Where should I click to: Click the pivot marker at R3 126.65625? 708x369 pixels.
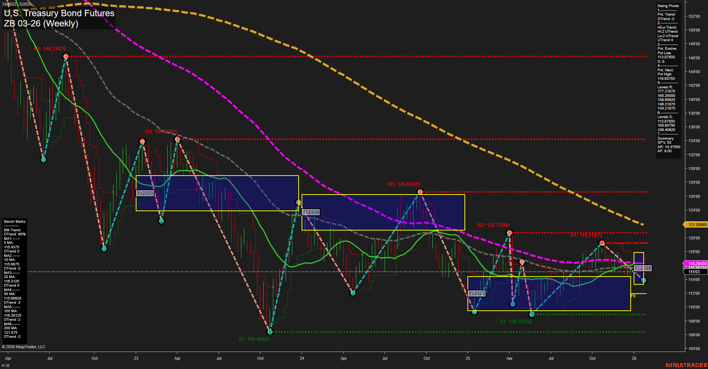point(420,191)
